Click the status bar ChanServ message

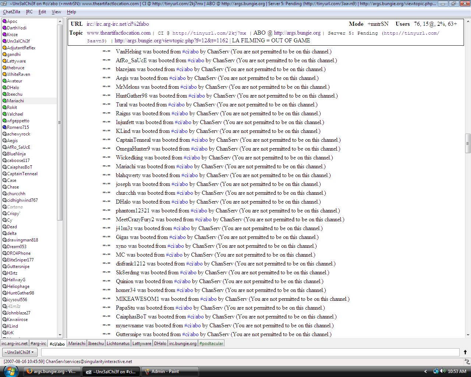coord(68,362)
